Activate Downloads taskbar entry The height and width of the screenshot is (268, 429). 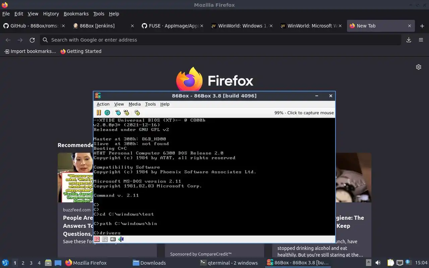tap(164, 263)
